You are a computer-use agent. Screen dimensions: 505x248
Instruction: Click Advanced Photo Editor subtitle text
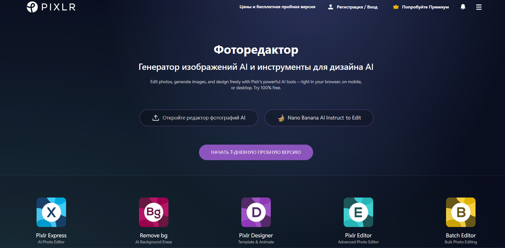pyautogui.click(x=358, y=242)
